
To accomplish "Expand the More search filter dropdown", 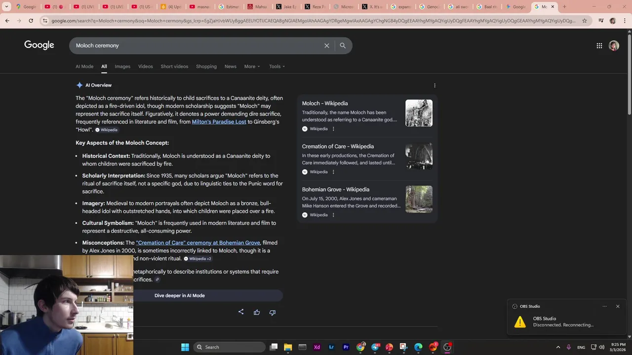I will click(252, 67).
